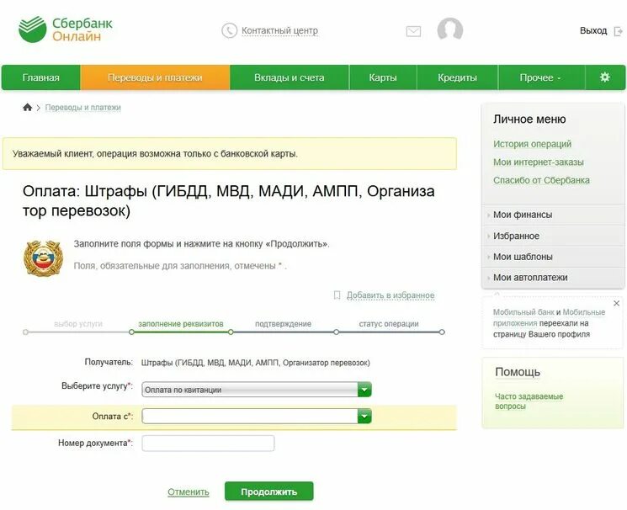The image size is (627, 510).
Task: Switch to Вклады и счета tab
Action: [290, 77]
